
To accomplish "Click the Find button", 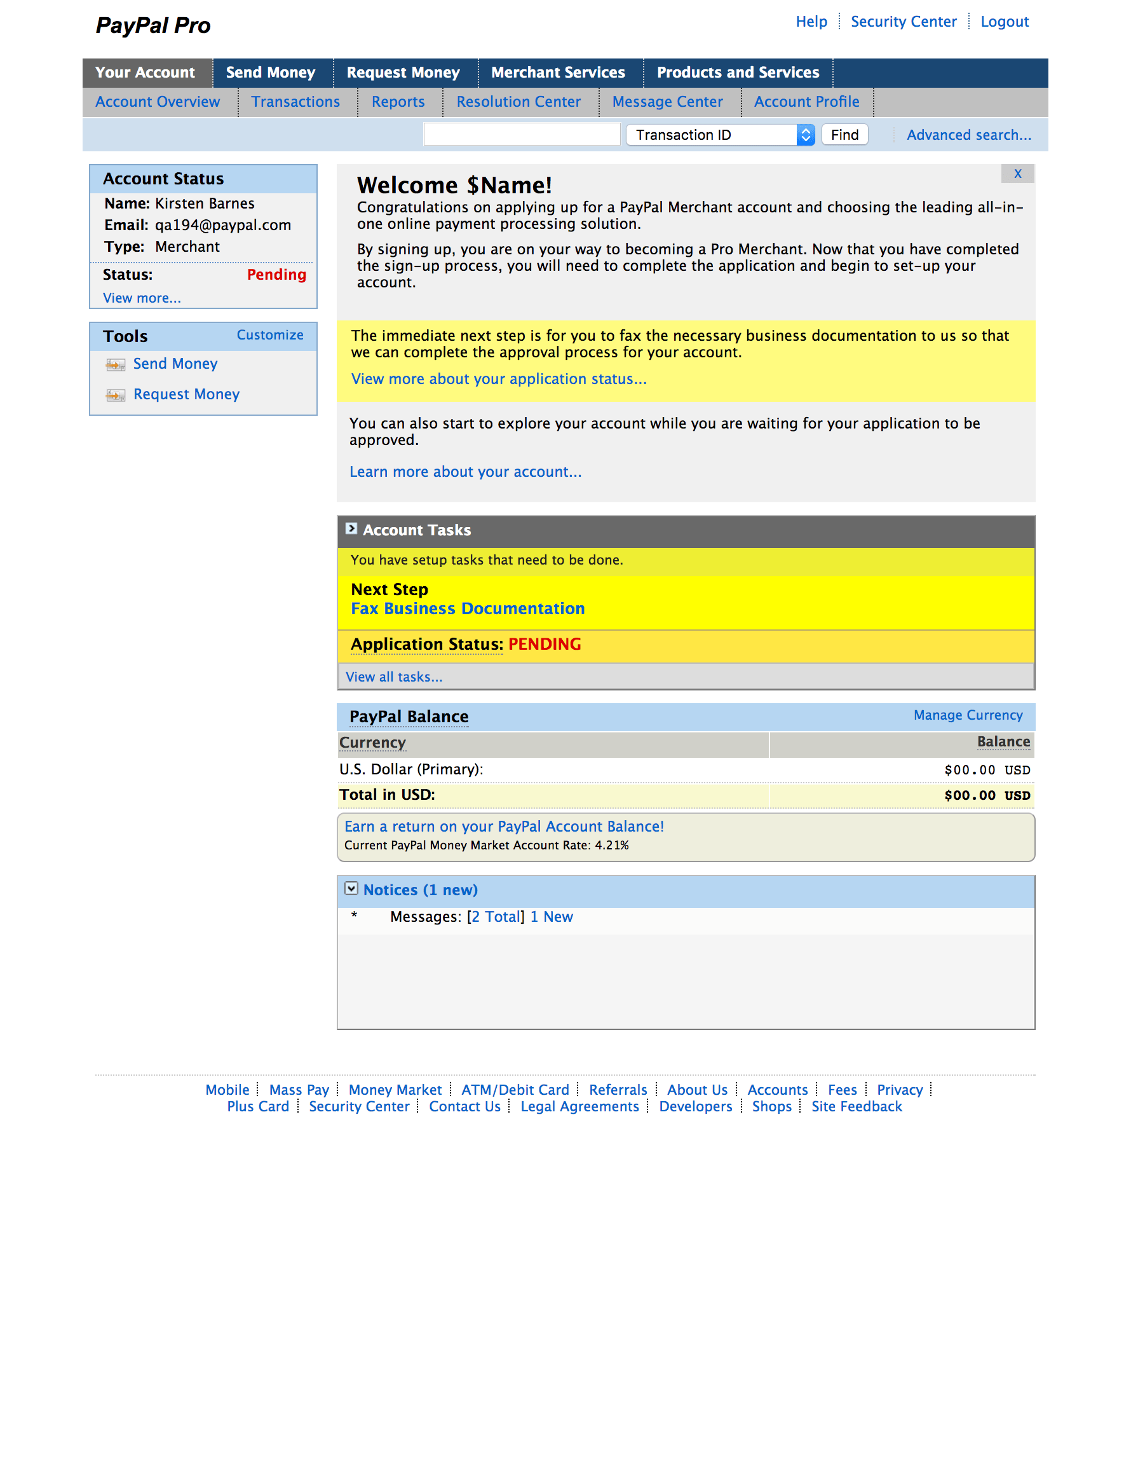I will pos(844,135).
